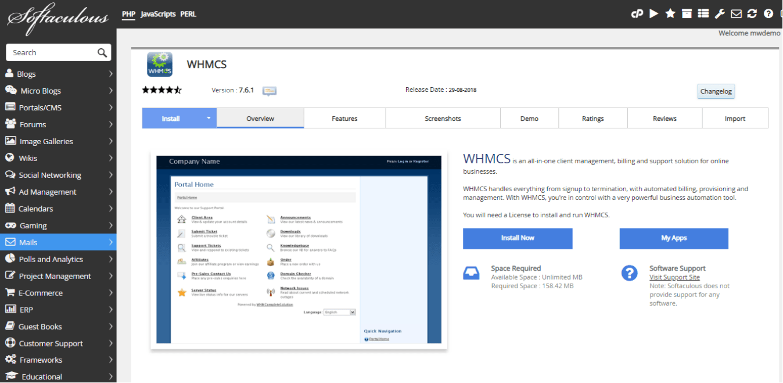
Task: Click the "Welcome mwdemo" text
Action: tap(749, 33)
